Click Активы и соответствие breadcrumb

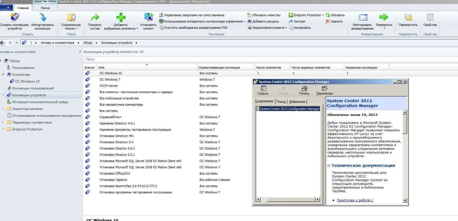(57, 43)
